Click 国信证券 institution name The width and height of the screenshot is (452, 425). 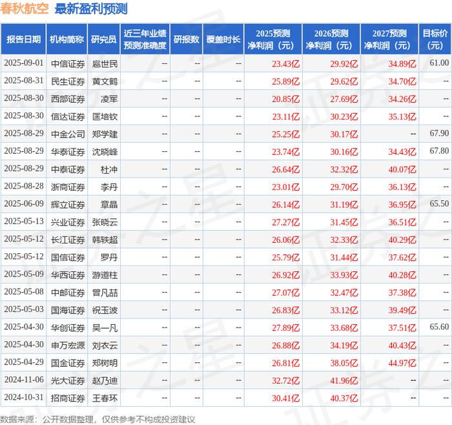point(68,257)
